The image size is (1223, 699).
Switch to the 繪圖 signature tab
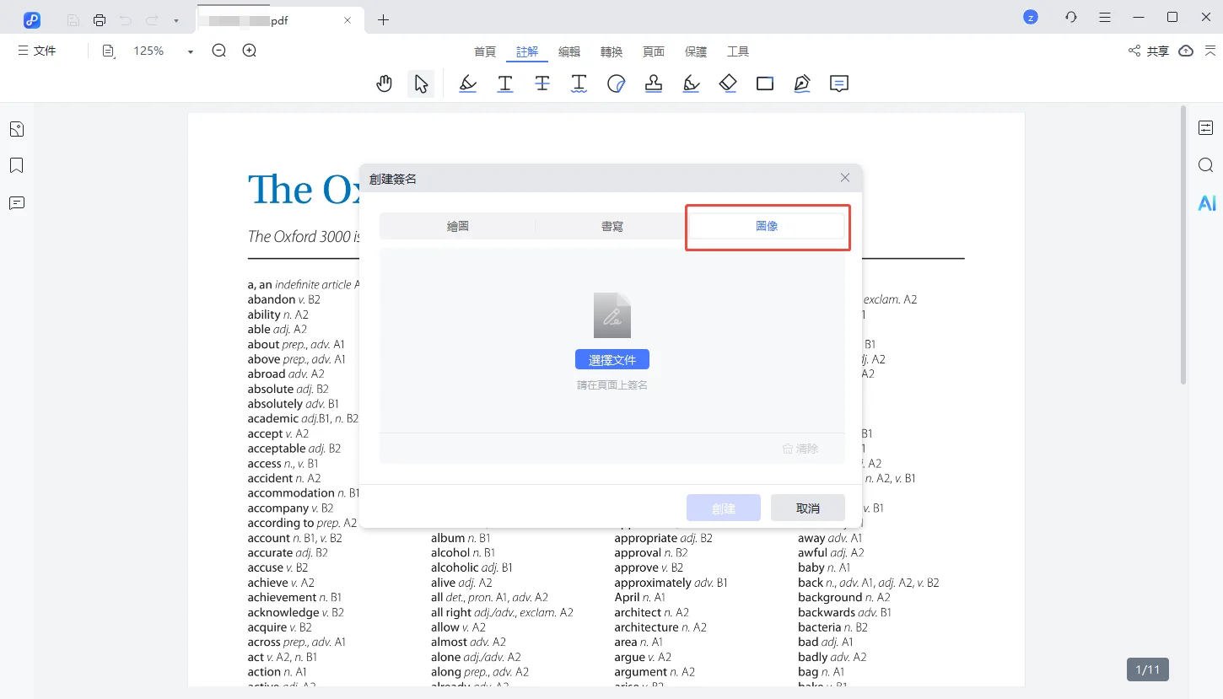click(457, 227)
